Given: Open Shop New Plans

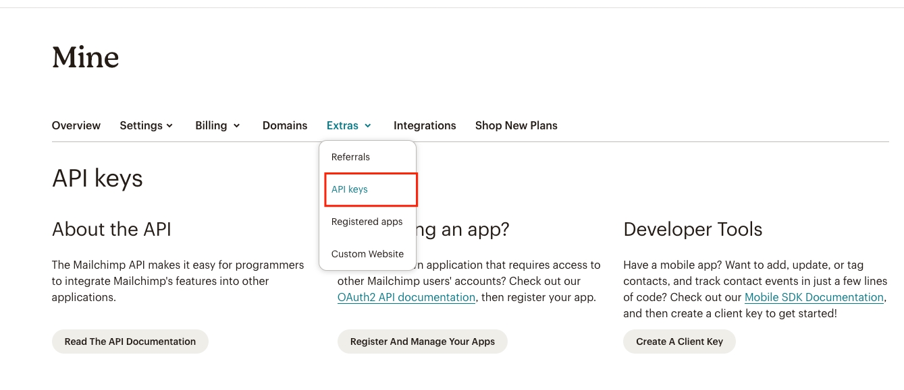Looking at the screenshot, I should (x=516, y=125).
